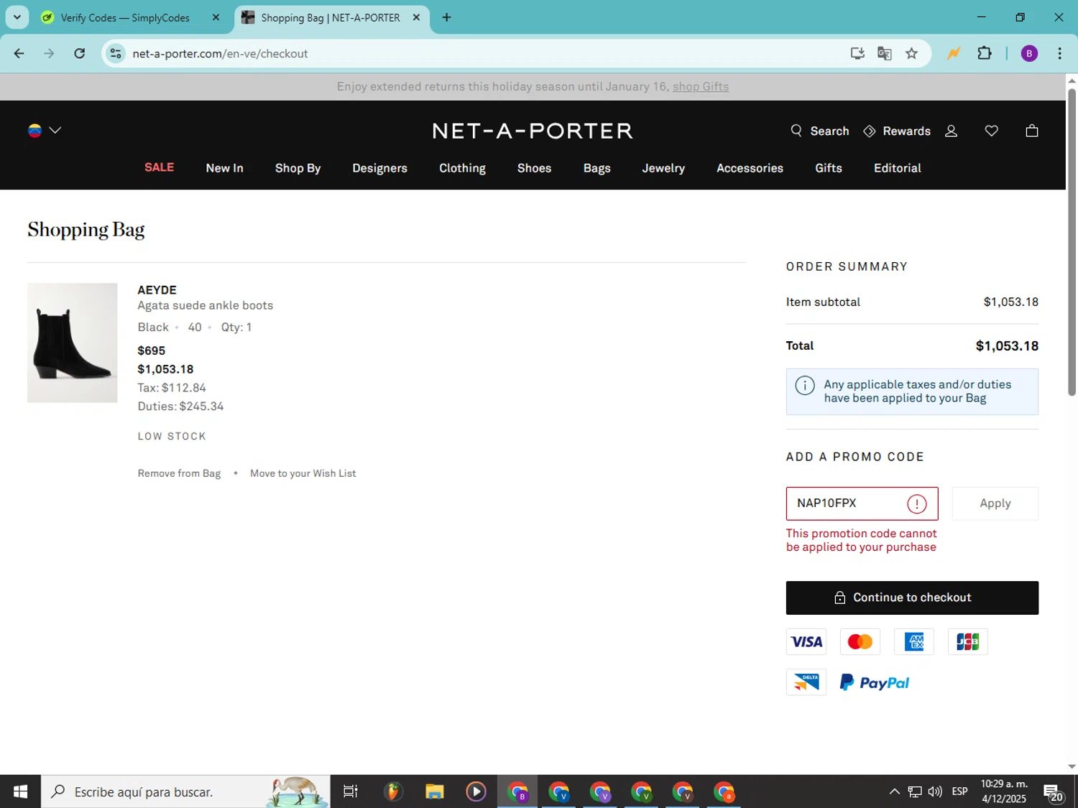Open the notification center icon
Screen dimensions: 1078x808
pos(1054,792)
